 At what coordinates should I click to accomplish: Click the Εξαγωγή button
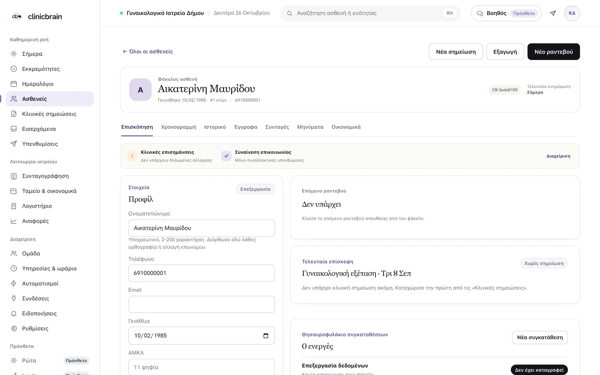pos(505,52)
